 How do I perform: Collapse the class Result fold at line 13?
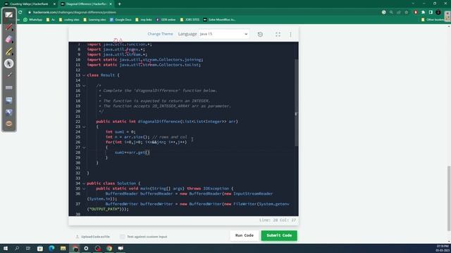tap(84, 75)
